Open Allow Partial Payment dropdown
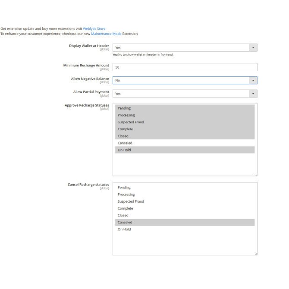Screen dimensions: 289x289 tap(185, 94)
